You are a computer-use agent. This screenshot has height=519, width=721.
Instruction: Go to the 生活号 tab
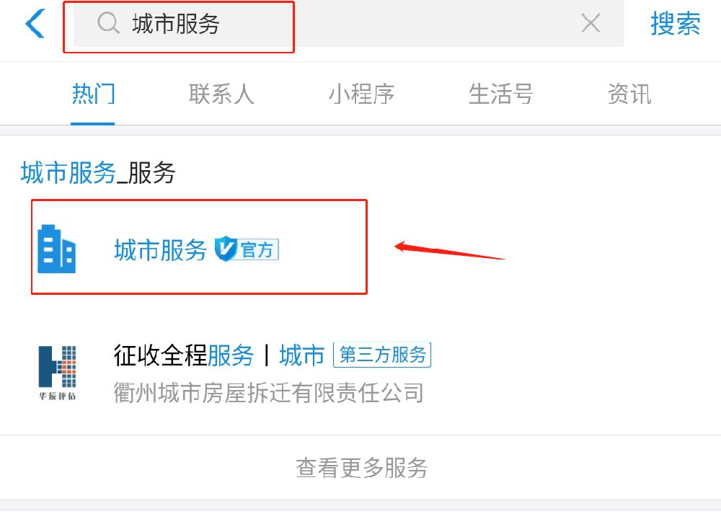pyautogui.click(x=501, y=94)
